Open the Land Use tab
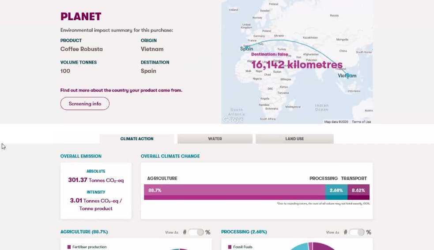The height and width of the screenshot is (250, 434). coord(294,139)
